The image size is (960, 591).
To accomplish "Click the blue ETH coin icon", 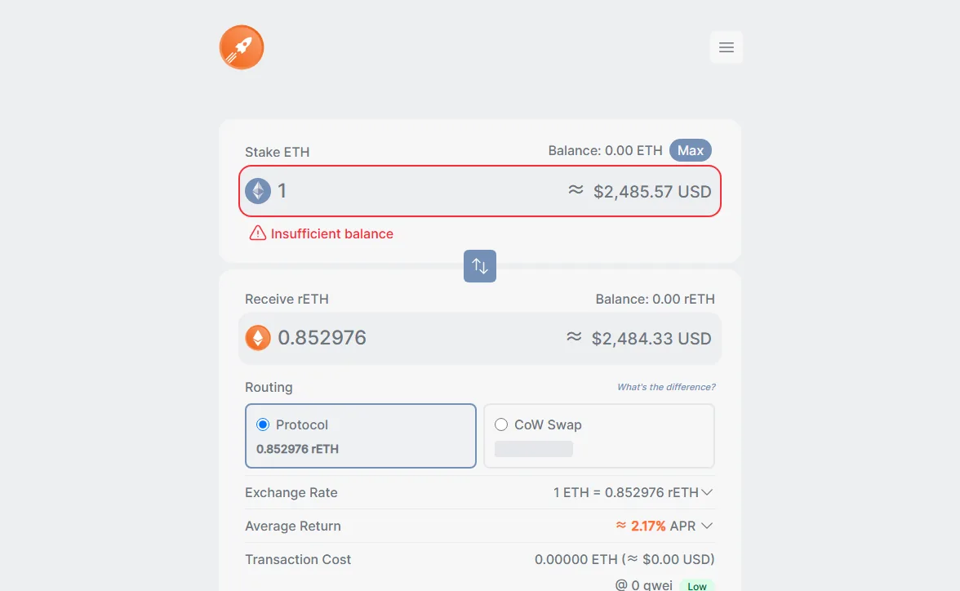I will (258, 191).
